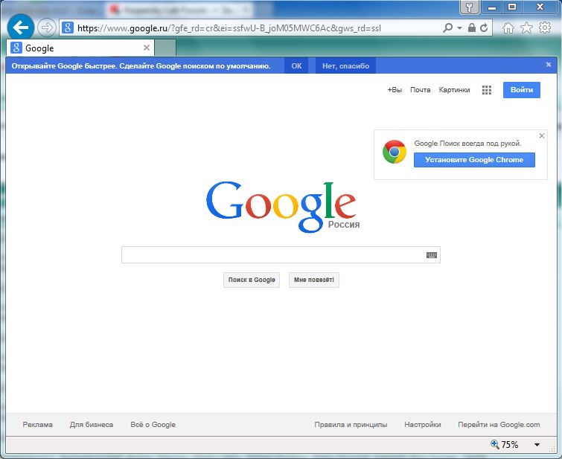Open the Home page icon
Image resolution: width=562 pixels, height=459 pixels.
pos(508,28)
